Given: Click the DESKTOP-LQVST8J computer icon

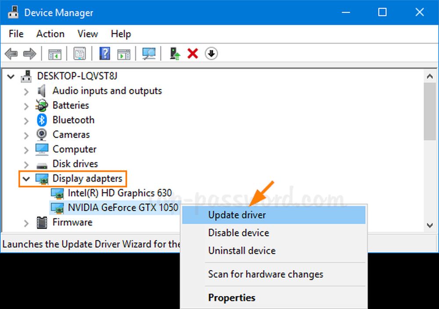Looking at the screenshot, I should click(x=26, y=76).
